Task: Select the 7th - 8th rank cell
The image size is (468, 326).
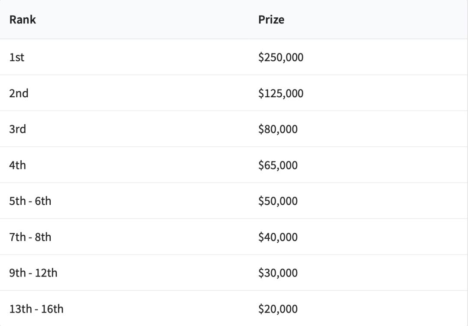Action: tap(30, 237)
